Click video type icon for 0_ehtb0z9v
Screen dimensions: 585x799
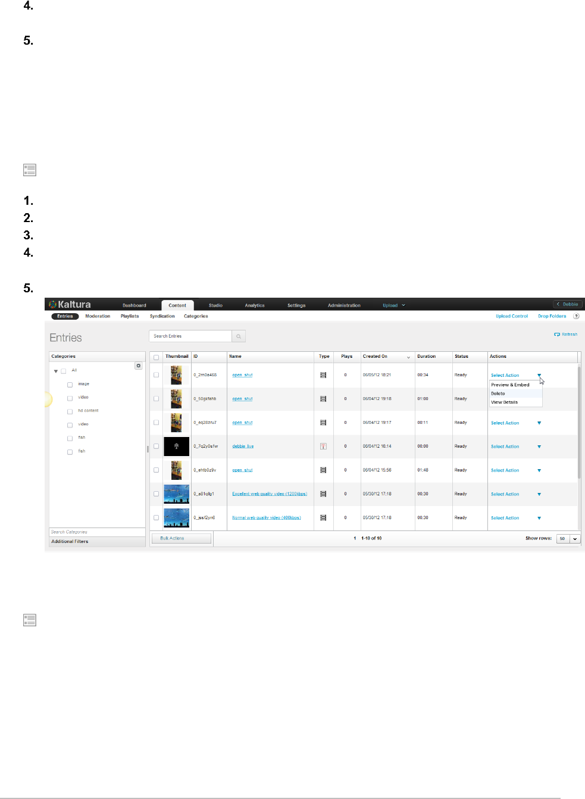point(323,470)
